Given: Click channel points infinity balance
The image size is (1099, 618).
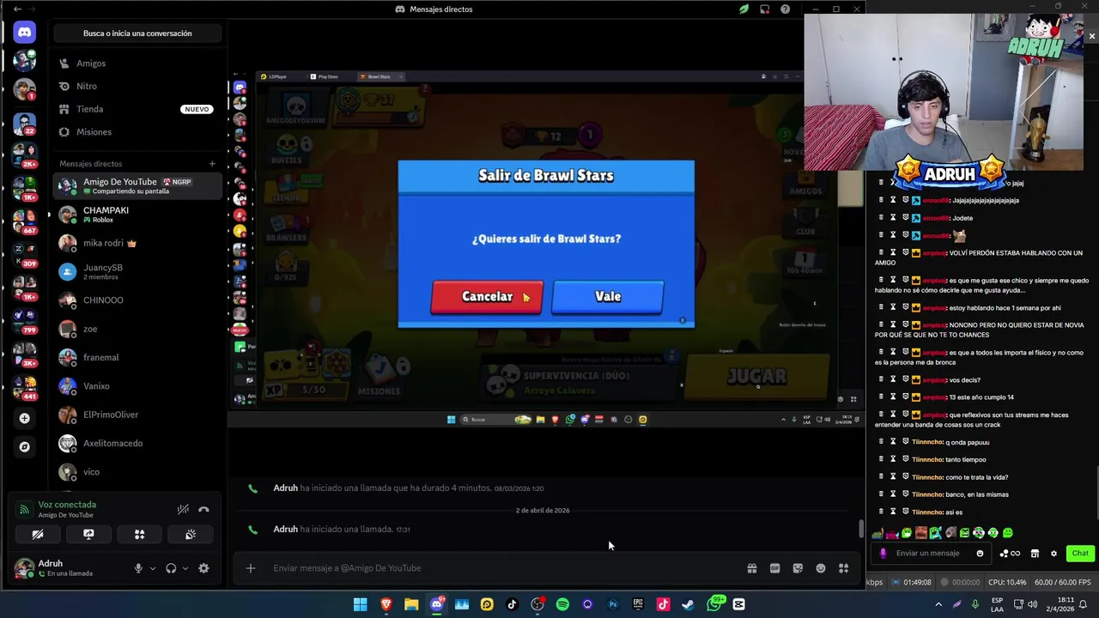Looking at the screenshot, I should click(1010, 554).
